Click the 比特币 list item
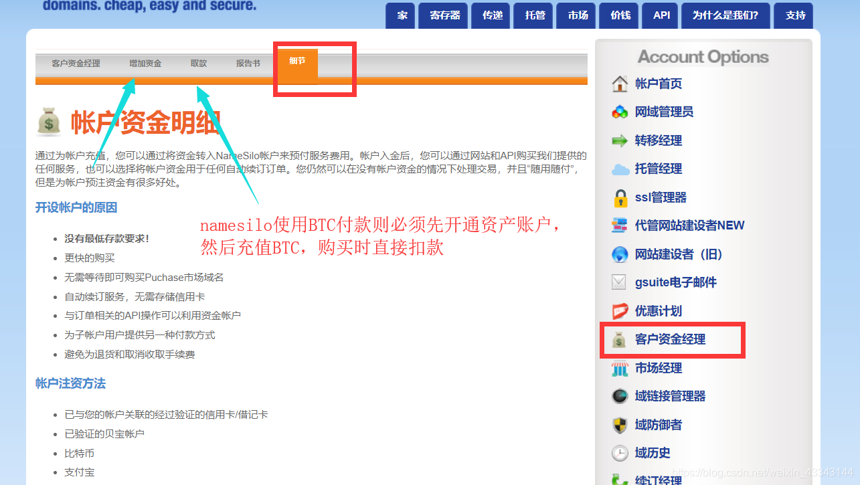The width and height of the screenshot is (860, 485). point(79,453)
